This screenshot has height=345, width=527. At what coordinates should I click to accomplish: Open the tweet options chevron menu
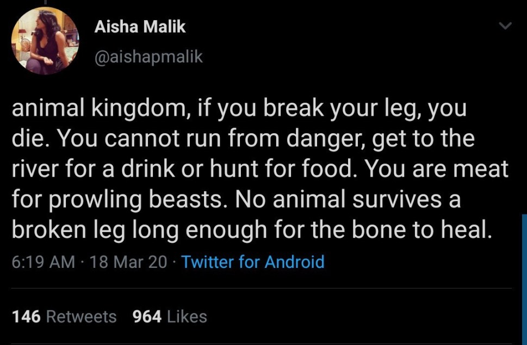505,26
